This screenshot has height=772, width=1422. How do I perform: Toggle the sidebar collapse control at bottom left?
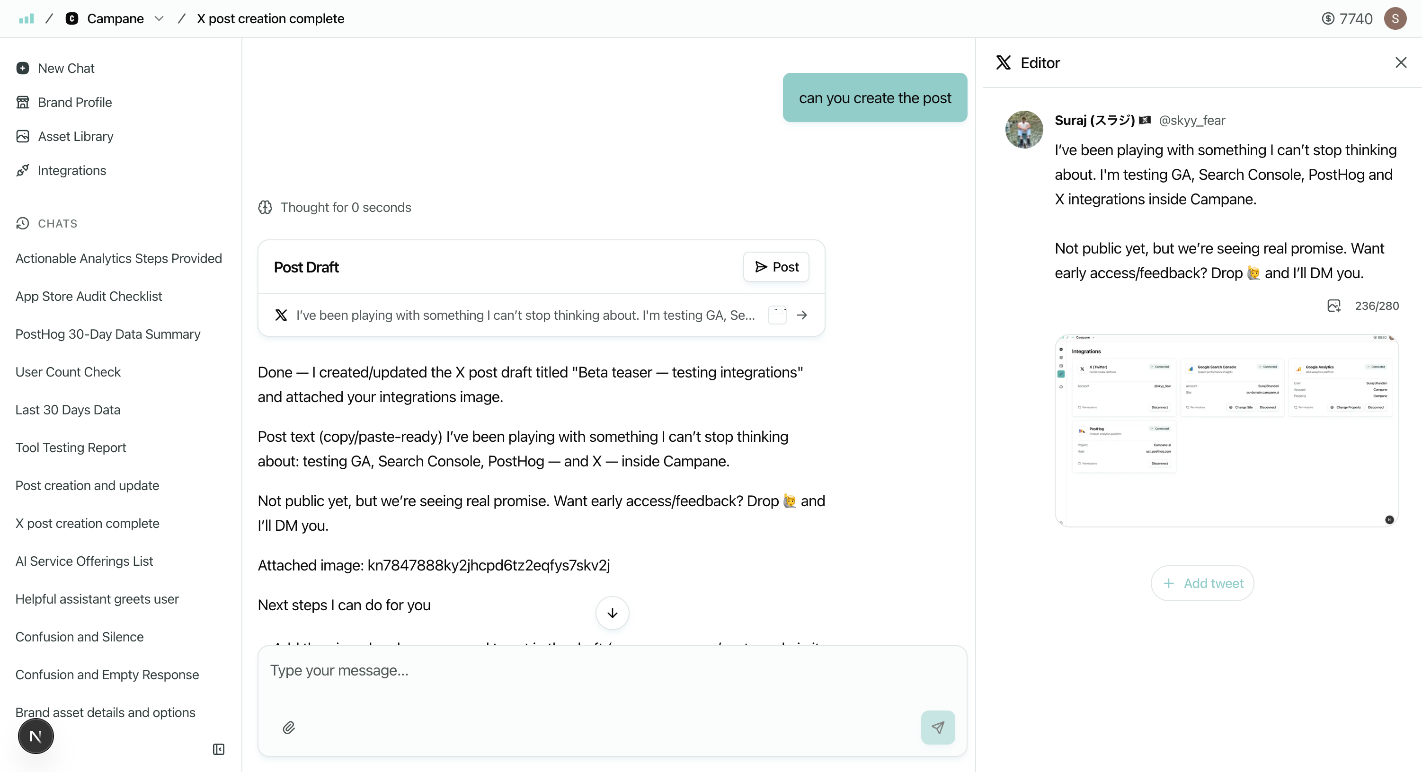tap(219, 749)
